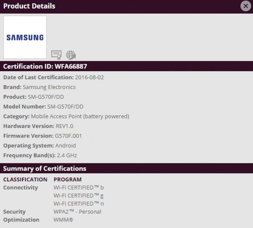
Task: Click the Mobile Access Point category text
Action: pyautogui.click(x=80, y=116)
